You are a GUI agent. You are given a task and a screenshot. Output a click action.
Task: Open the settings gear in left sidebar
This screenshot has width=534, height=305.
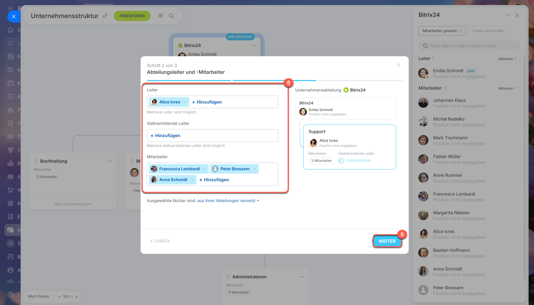pyautogui.click(x=10, y=294)
